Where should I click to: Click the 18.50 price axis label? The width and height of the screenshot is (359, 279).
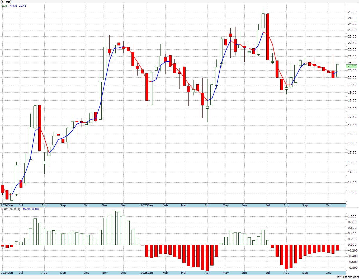[352, 100]
